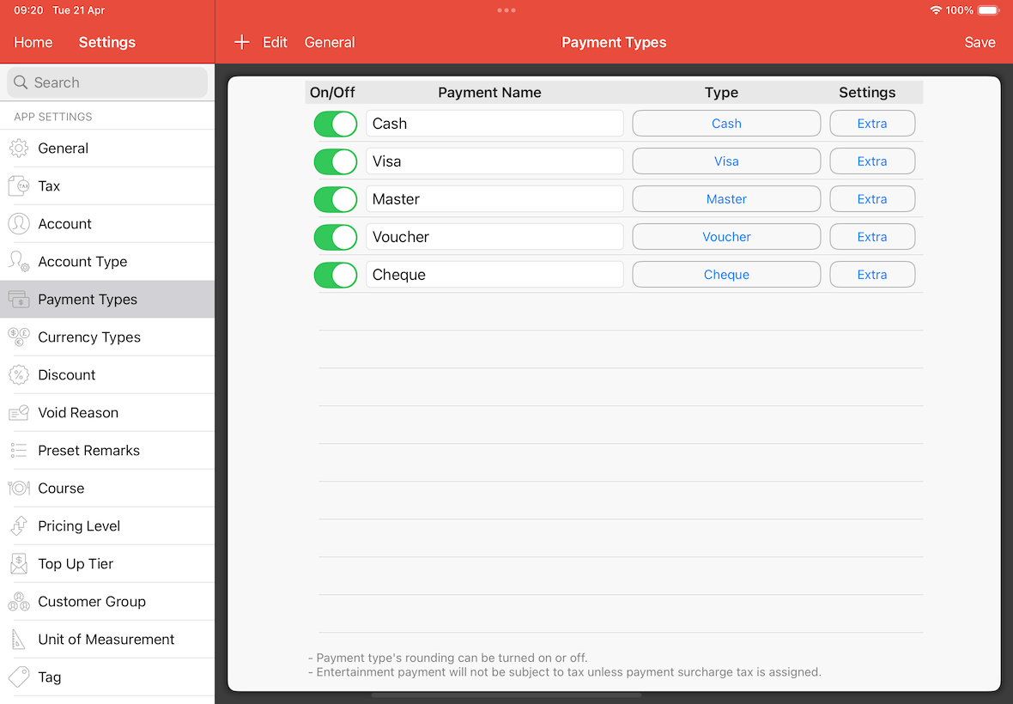Edit the Cash payment name field
The width and height of the screenshot is (1013, 704).
pyautogui.click(x=494, y=124)
